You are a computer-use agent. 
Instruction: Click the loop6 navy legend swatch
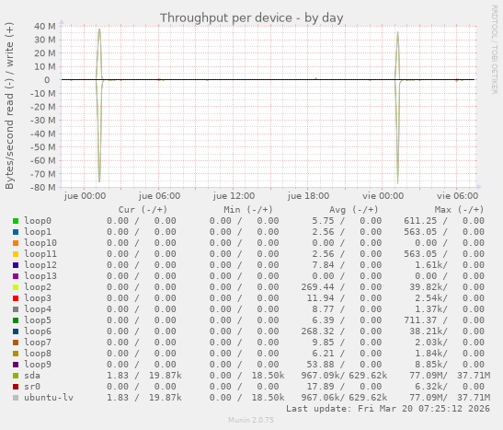point(16,331)
